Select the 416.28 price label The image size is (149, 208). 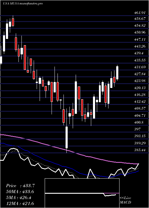pos(140,95)
